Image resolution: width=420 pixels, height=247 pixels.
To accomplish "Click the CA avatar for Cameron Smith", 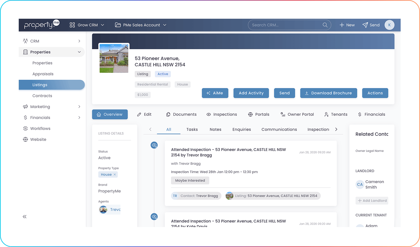I will click(x=359, y=184).
